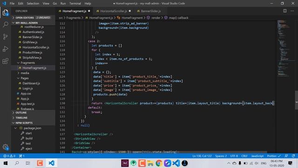The width and height of the screenshot is (298, 168).
Task: Change CRLF line ending setting
Action: click(x=244, y=156)
